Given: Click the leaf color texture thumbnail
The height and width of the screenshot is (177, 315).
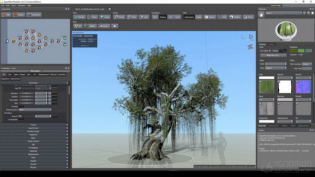Looking at the screenshot, I should (x=267, y=87).
